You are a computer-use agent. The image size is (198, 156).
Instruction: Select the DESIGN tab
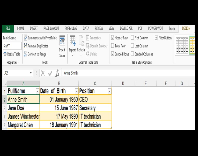(186, 28)
